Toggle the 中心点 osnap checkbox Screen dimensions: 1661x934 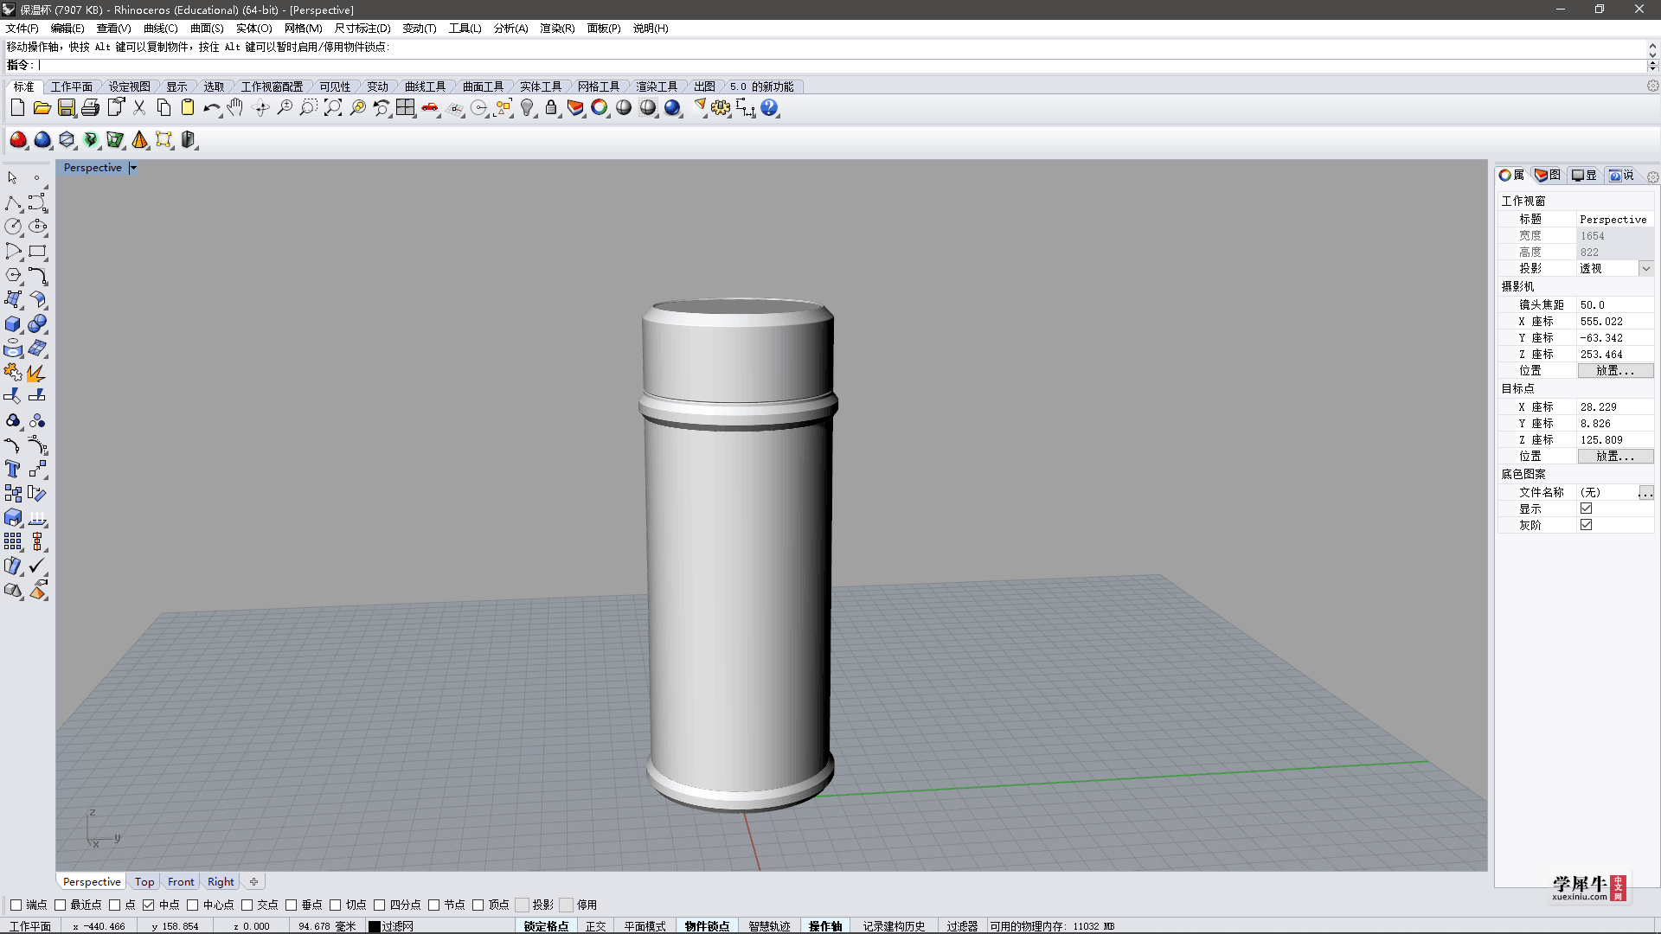(192, 905)
